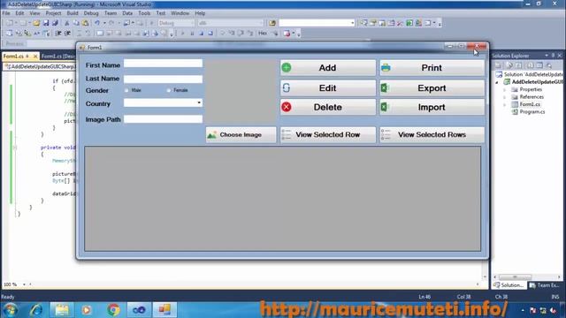
Task: Open the Windows Start menu
Action: [x=10, y=310]
